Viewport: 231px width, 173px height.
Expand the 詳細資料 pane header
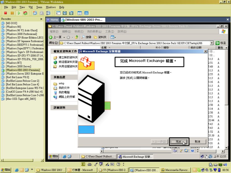coord(64,108)
